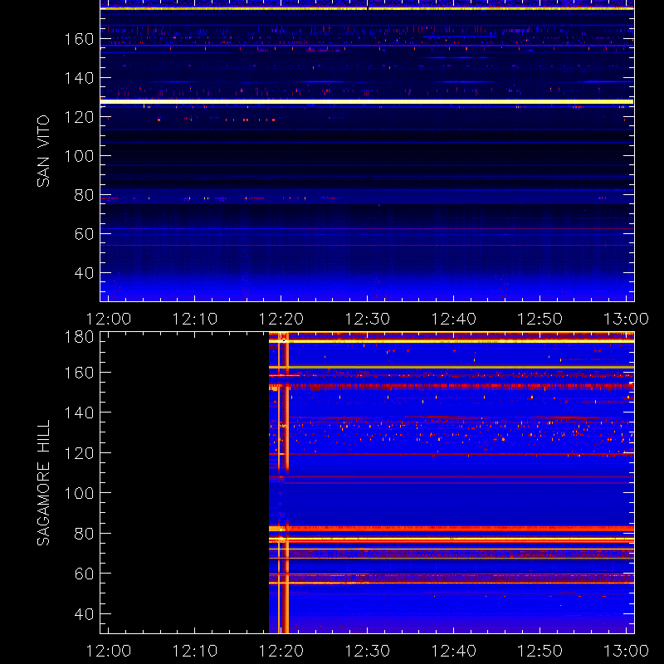Click the SAGAMORE HILL axis title
This screenshot has width=664, height=664.
[x=43, y=483]
